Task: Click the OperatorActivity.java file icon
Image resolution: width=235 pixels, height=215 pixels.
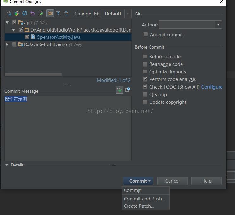Action: pyautogui.click(x=33, y=37)
